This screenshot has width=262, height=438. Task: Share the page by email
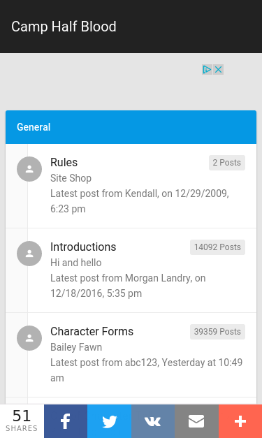click(196, 421)
